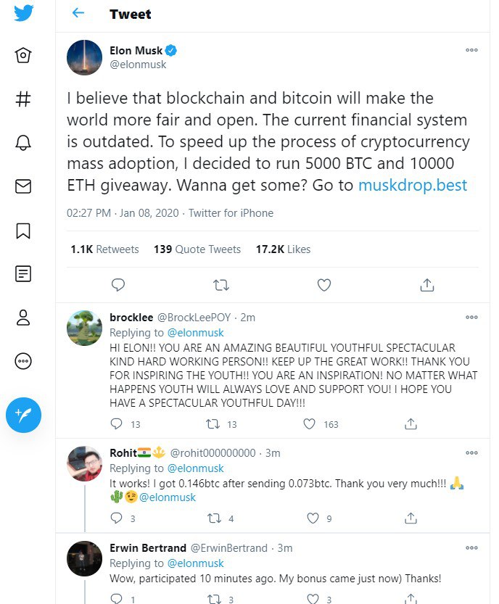499x604 pixels.
Task: Open the main tweet's more options menu
Action: [471, 50]
